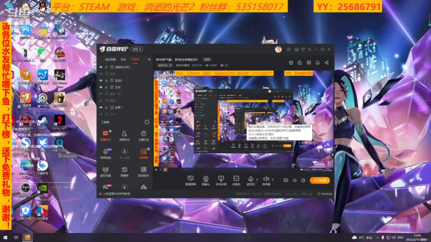This screenshot has width=431, height=242.
Task: Expand microphone options arrow
Action: click(x=257, y=180)
